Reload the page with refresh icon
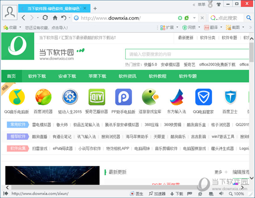Viewport: 255px width, 198px height. pos(45,18)
